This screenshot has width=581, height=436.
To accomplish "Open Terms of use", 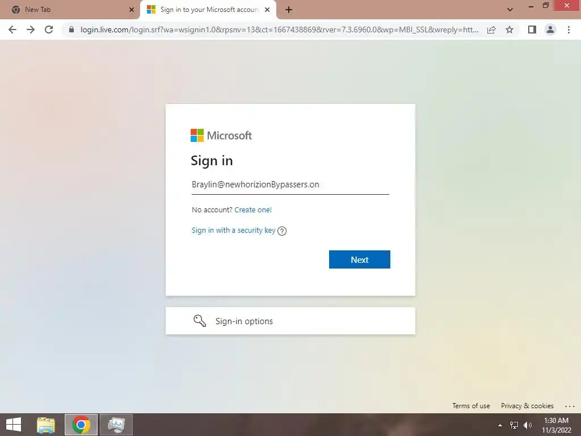I will pyautogui.click(x=471, y=406).
